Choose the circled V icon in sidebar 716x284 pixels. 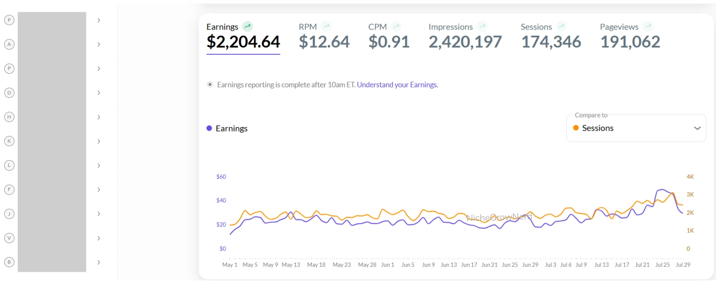[x=9, y=238]
